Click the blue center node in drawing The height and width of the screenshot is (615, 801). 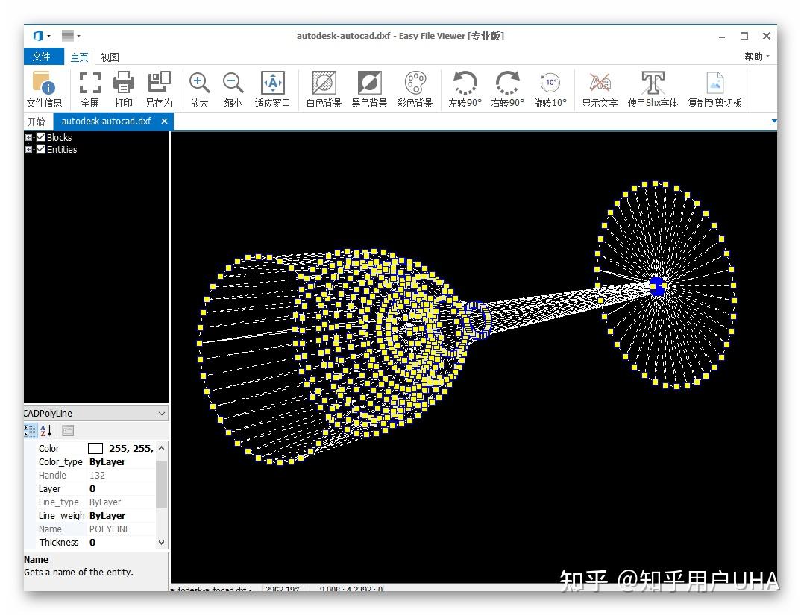[657, 286]
